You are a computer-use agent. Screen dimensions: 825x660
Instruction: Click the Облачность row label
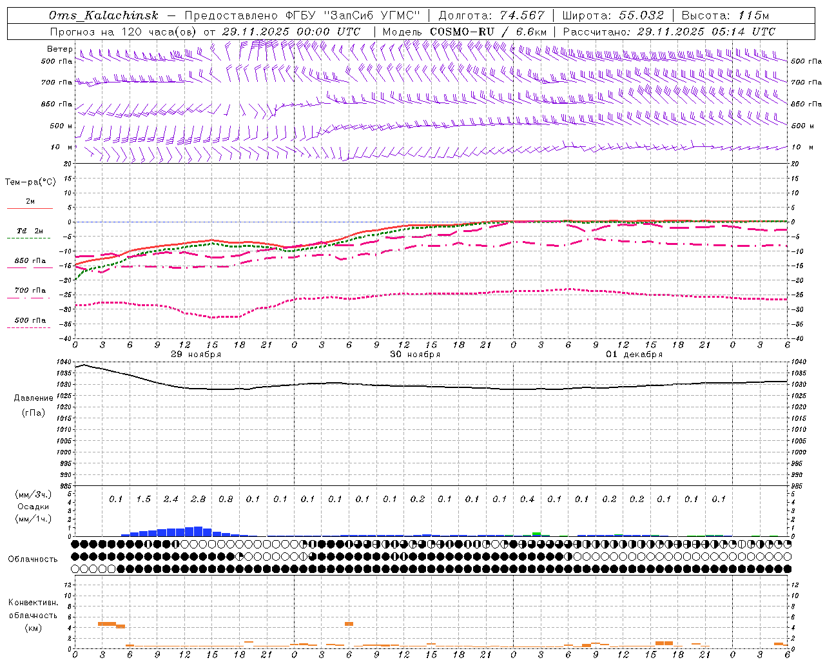pos(33,559)
